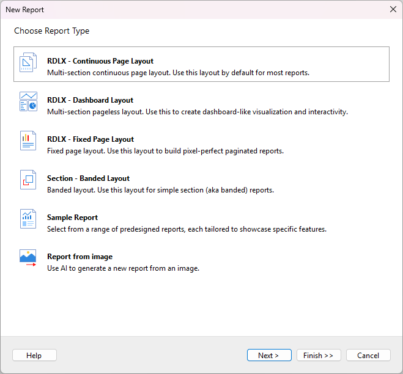Image resolution: width=403 pixels, height=374 pixels.
Task: Choose 'Section - Banded Layout' title
Action: [88, 178]
